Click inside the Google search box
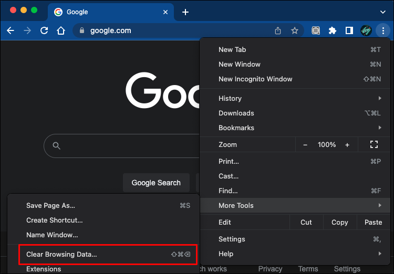 pos(126,146)
